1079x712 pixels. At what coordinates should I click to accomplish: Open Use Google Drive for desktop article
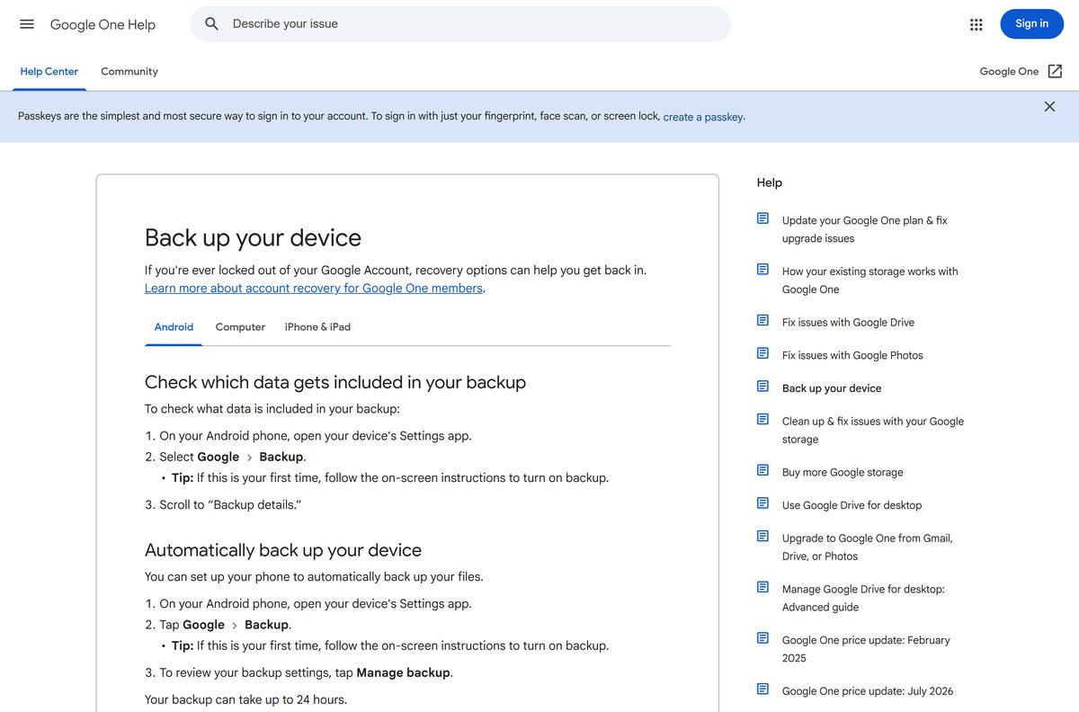coord(852,505)
